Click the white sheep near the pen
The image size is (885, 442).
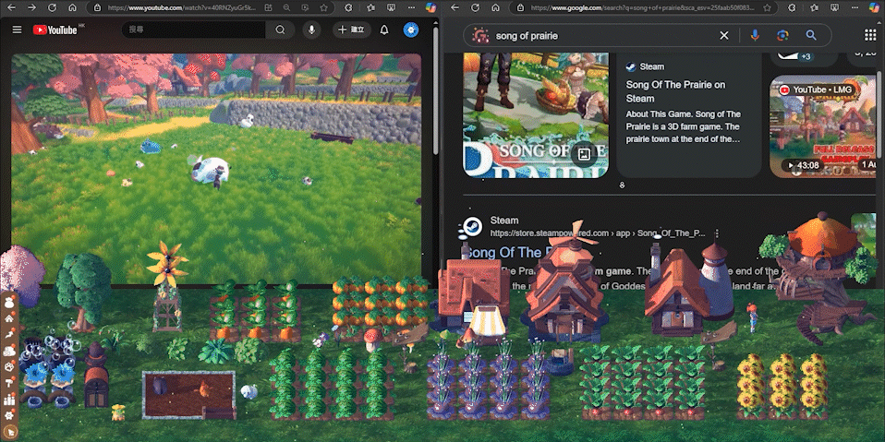pyautogui.click(x=249, y=391)
